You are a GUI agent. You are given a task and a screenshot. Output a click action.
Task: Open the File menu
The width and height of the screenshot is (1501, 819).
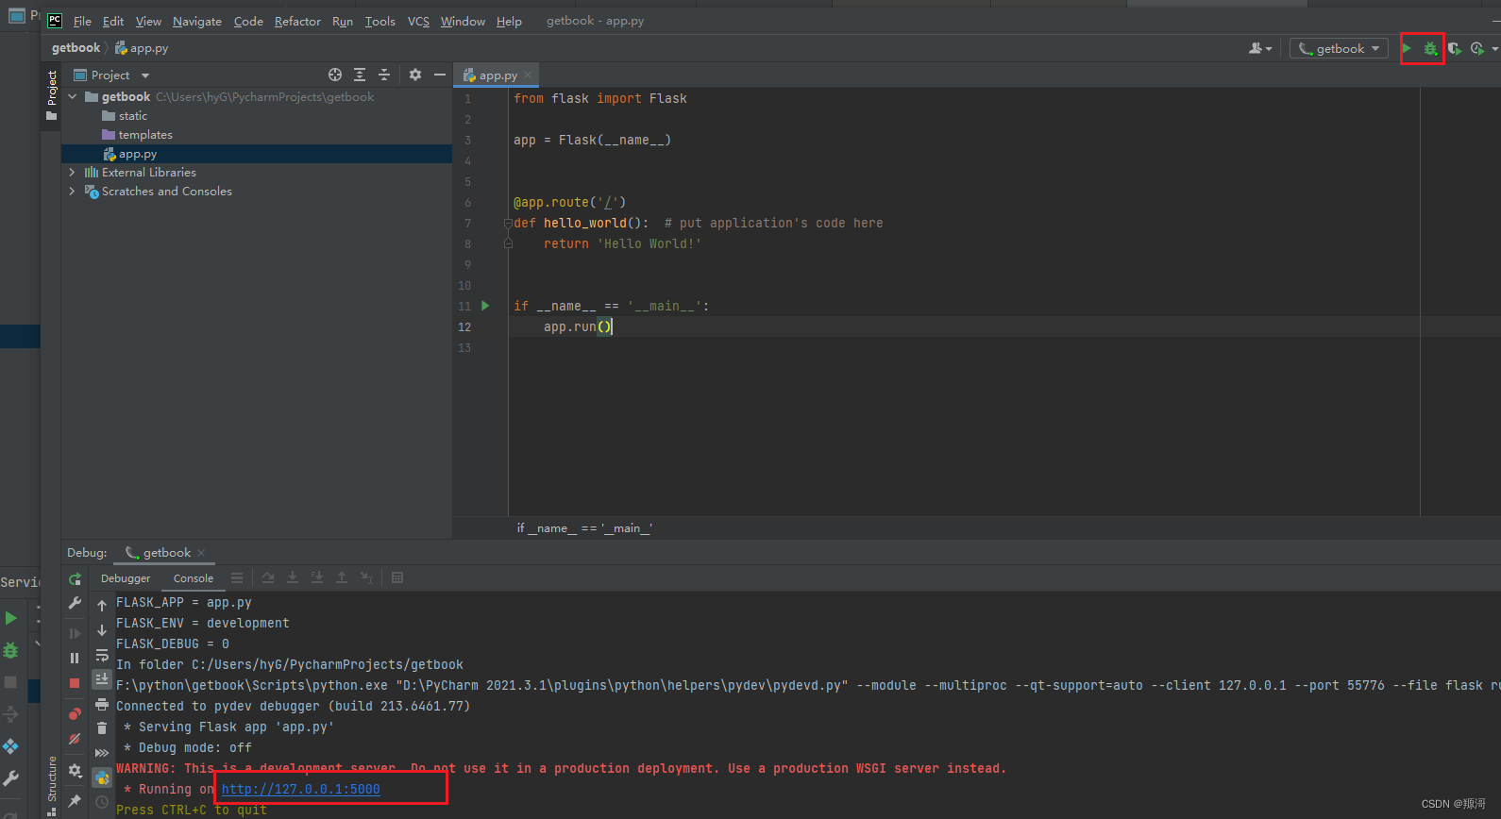point(82,21)
